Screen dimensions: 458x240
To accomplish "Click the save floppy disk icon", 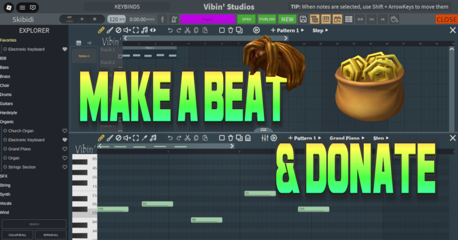I will [x=303, y=20].
